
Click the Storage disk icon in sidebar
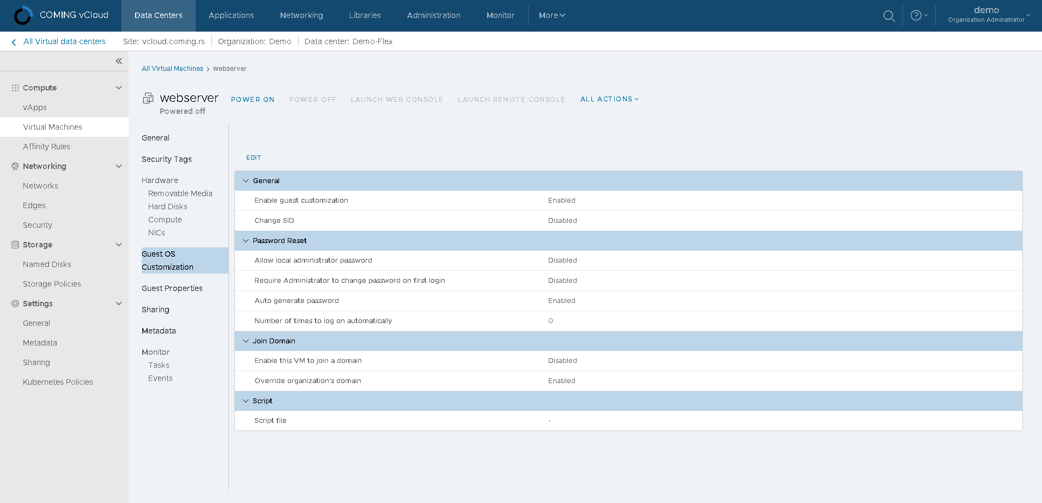click(15, 245)
